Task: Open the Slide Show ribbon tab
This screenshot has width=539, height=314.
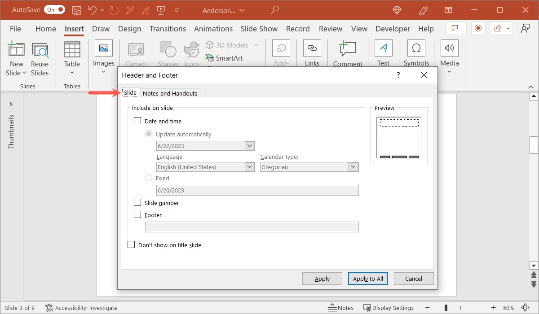Action: 259,28
